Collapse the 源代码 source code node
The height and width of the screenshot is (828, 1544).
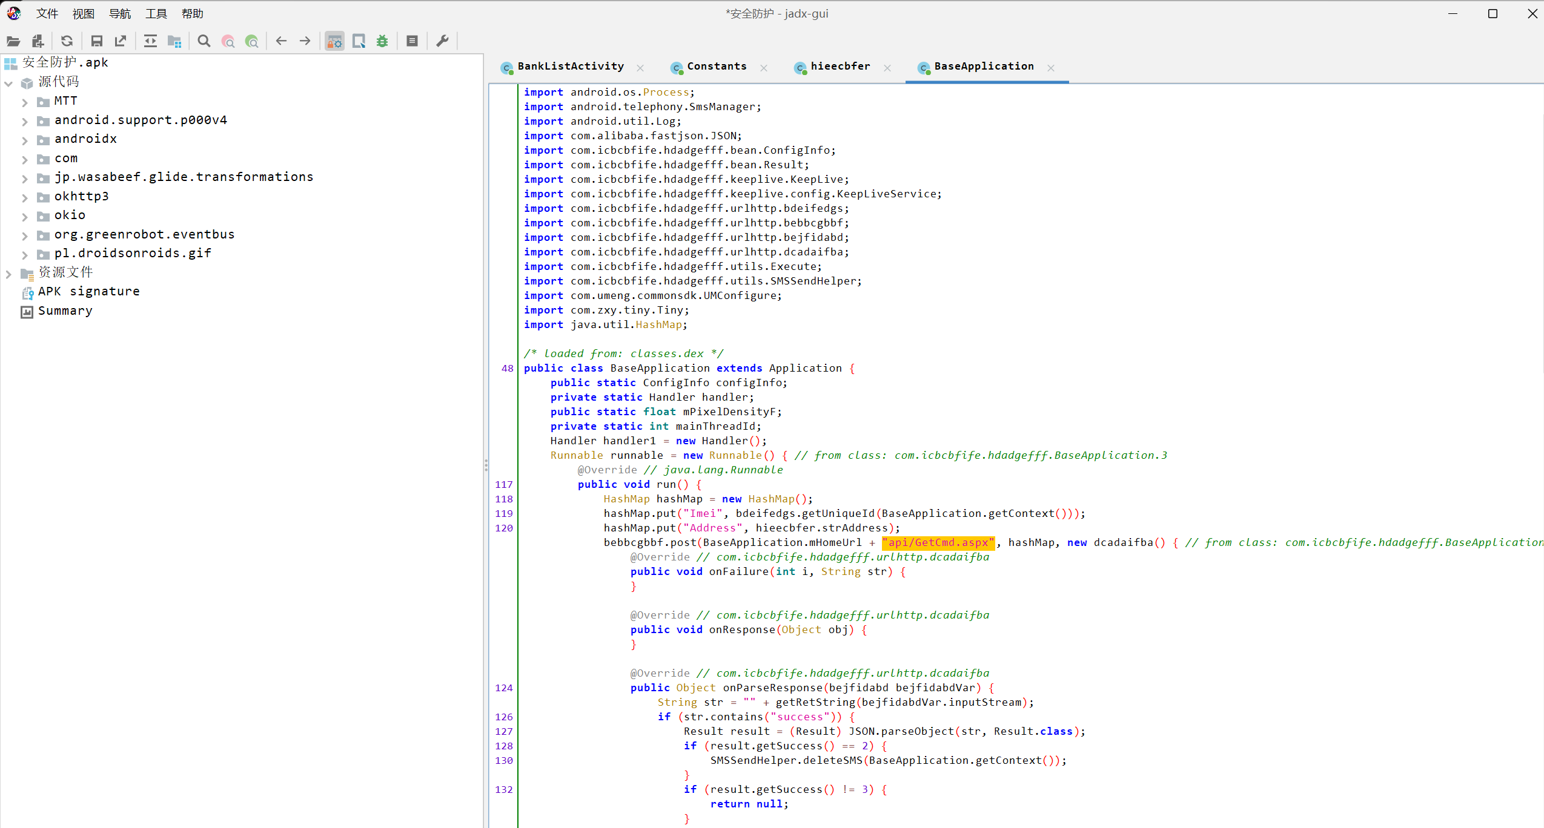[x=8, y=84]
